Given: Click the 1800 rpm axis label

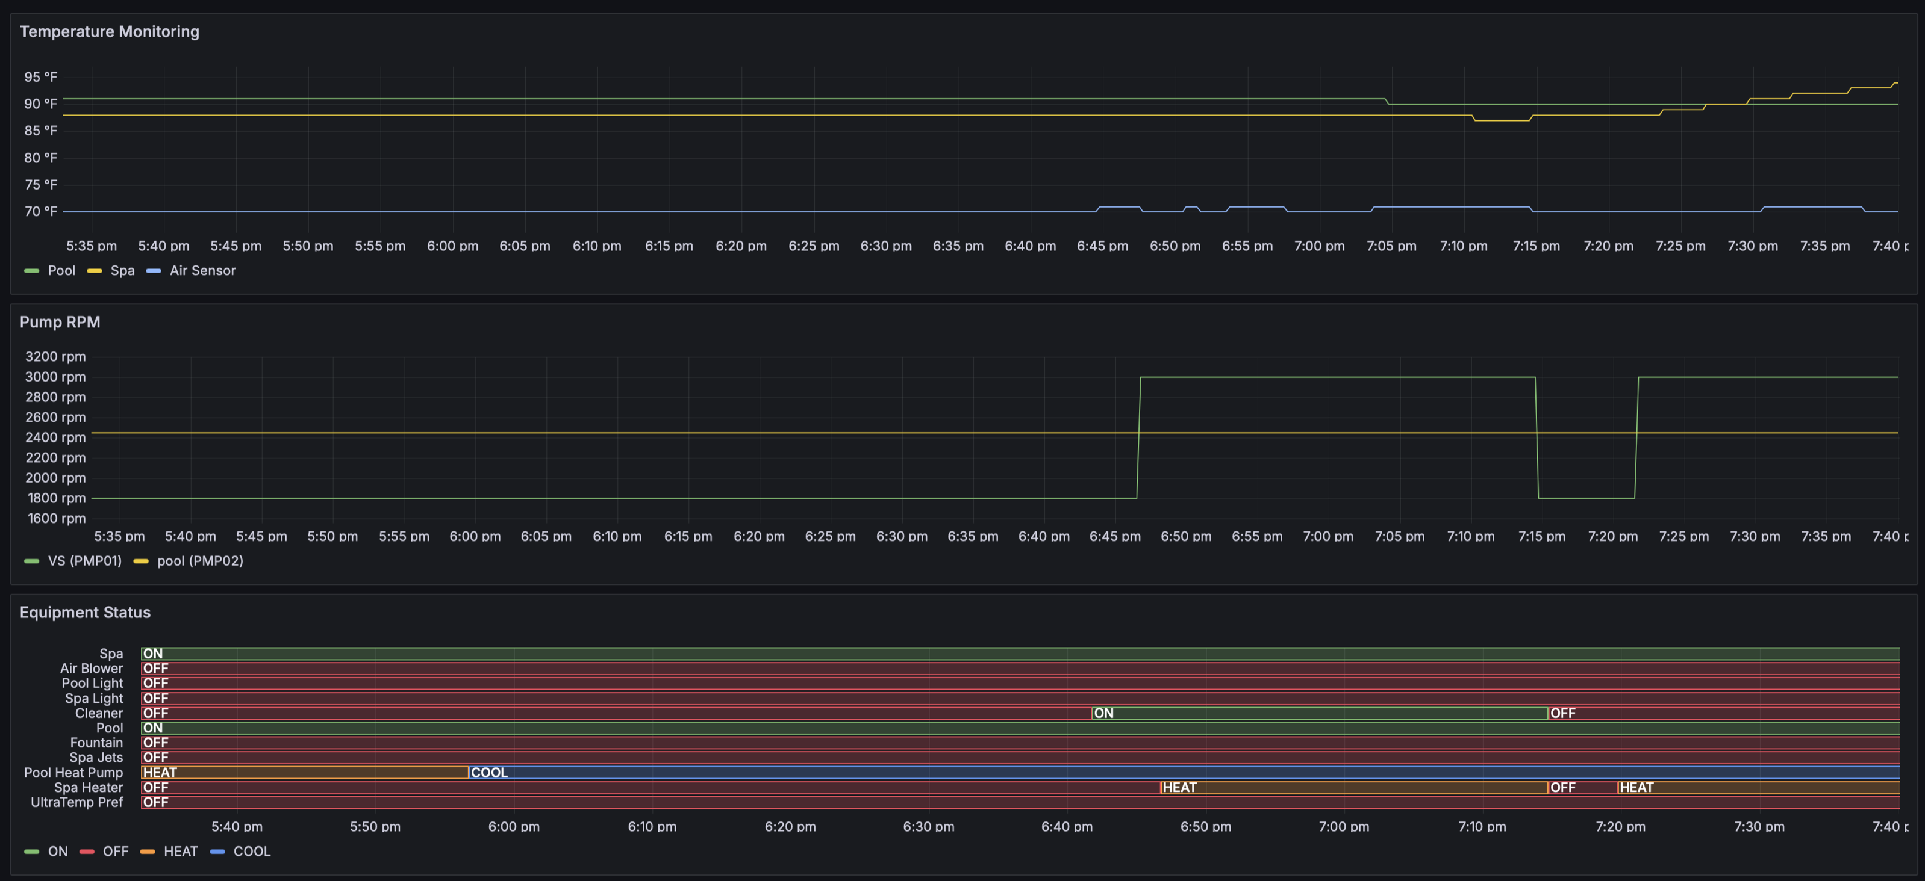Looking at the screenshot, I should coord(56,498).
